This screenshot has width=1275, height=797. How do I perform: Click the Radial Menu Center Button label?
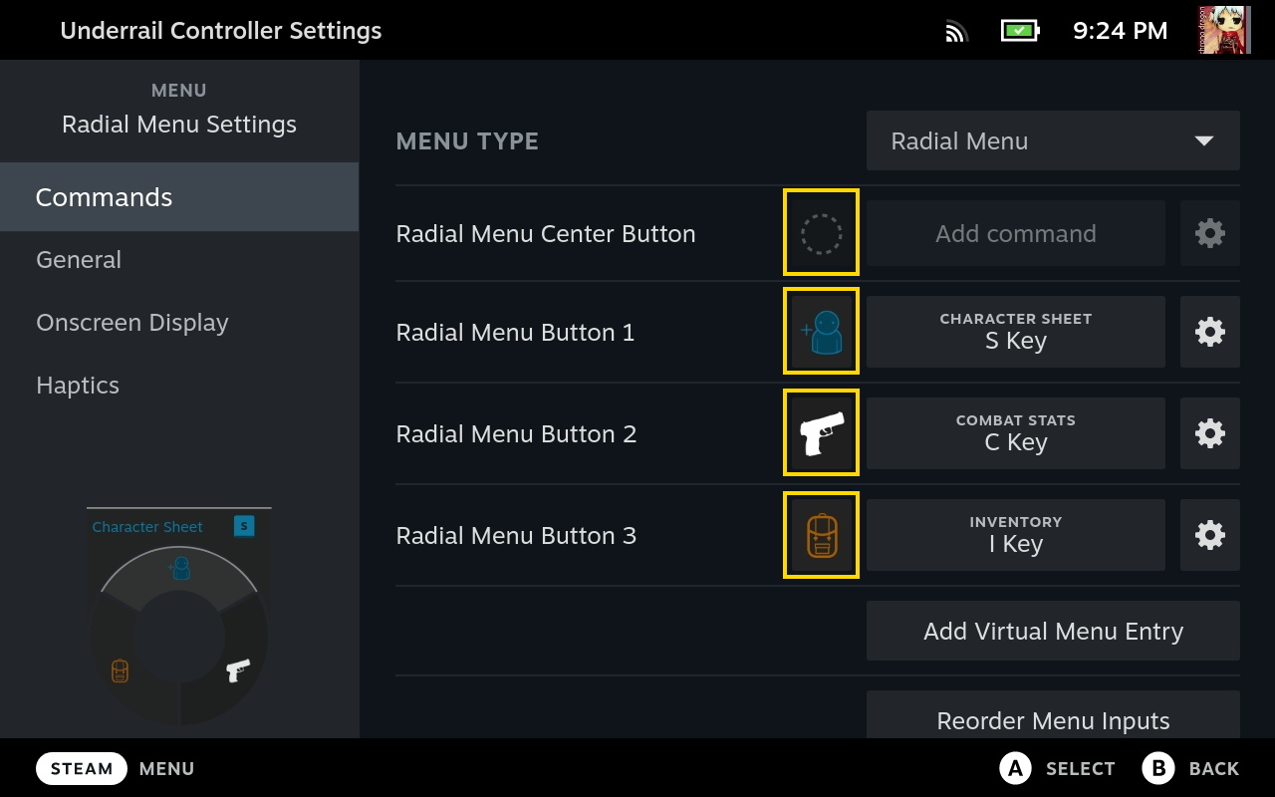[x=546, y=233]
